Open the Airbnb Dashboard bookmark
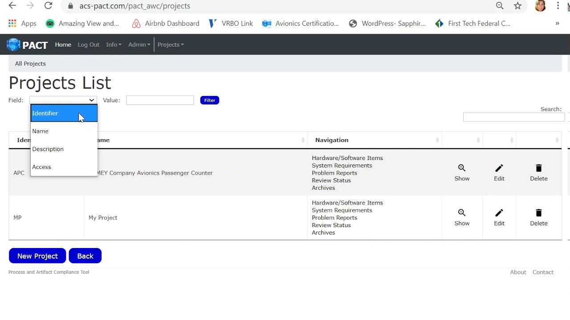 166,24
